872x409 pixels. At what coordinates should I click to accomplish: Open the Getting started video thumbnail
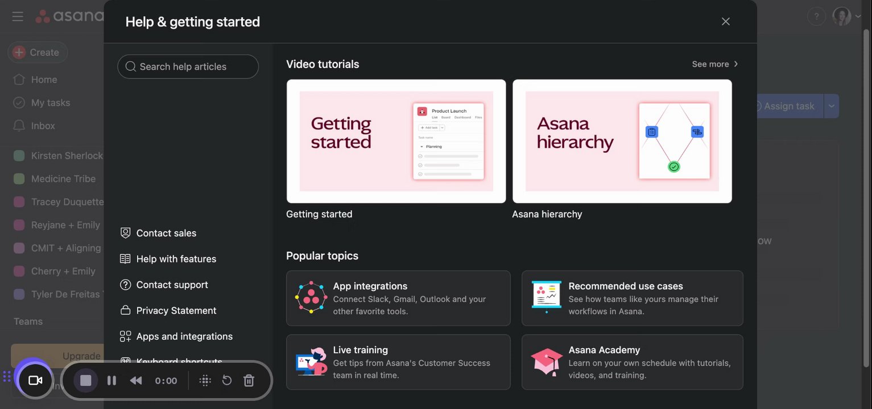tap(396, 141)
